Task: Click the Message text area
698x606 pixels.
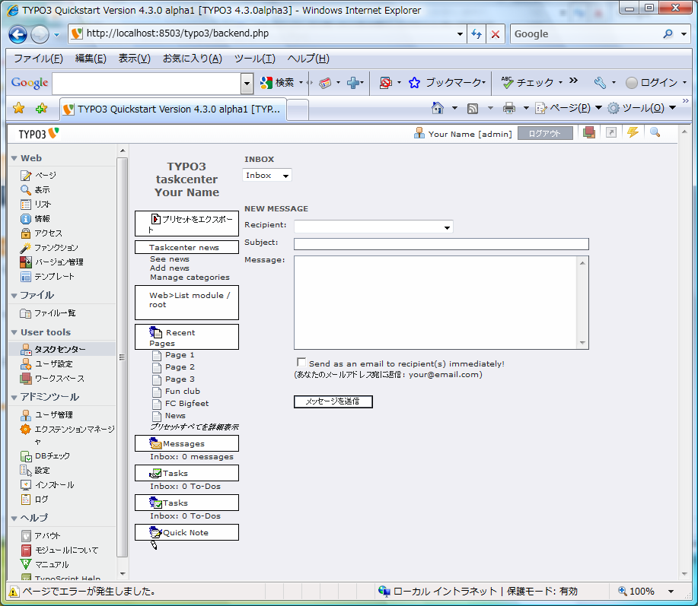Action: click(x=436, y=303)
